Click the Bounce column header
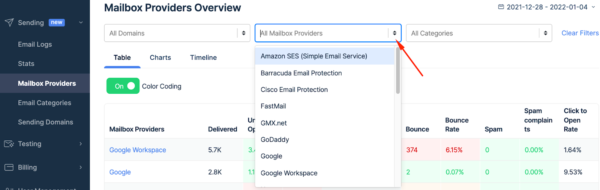600x190 pixels. pos(417,129)
